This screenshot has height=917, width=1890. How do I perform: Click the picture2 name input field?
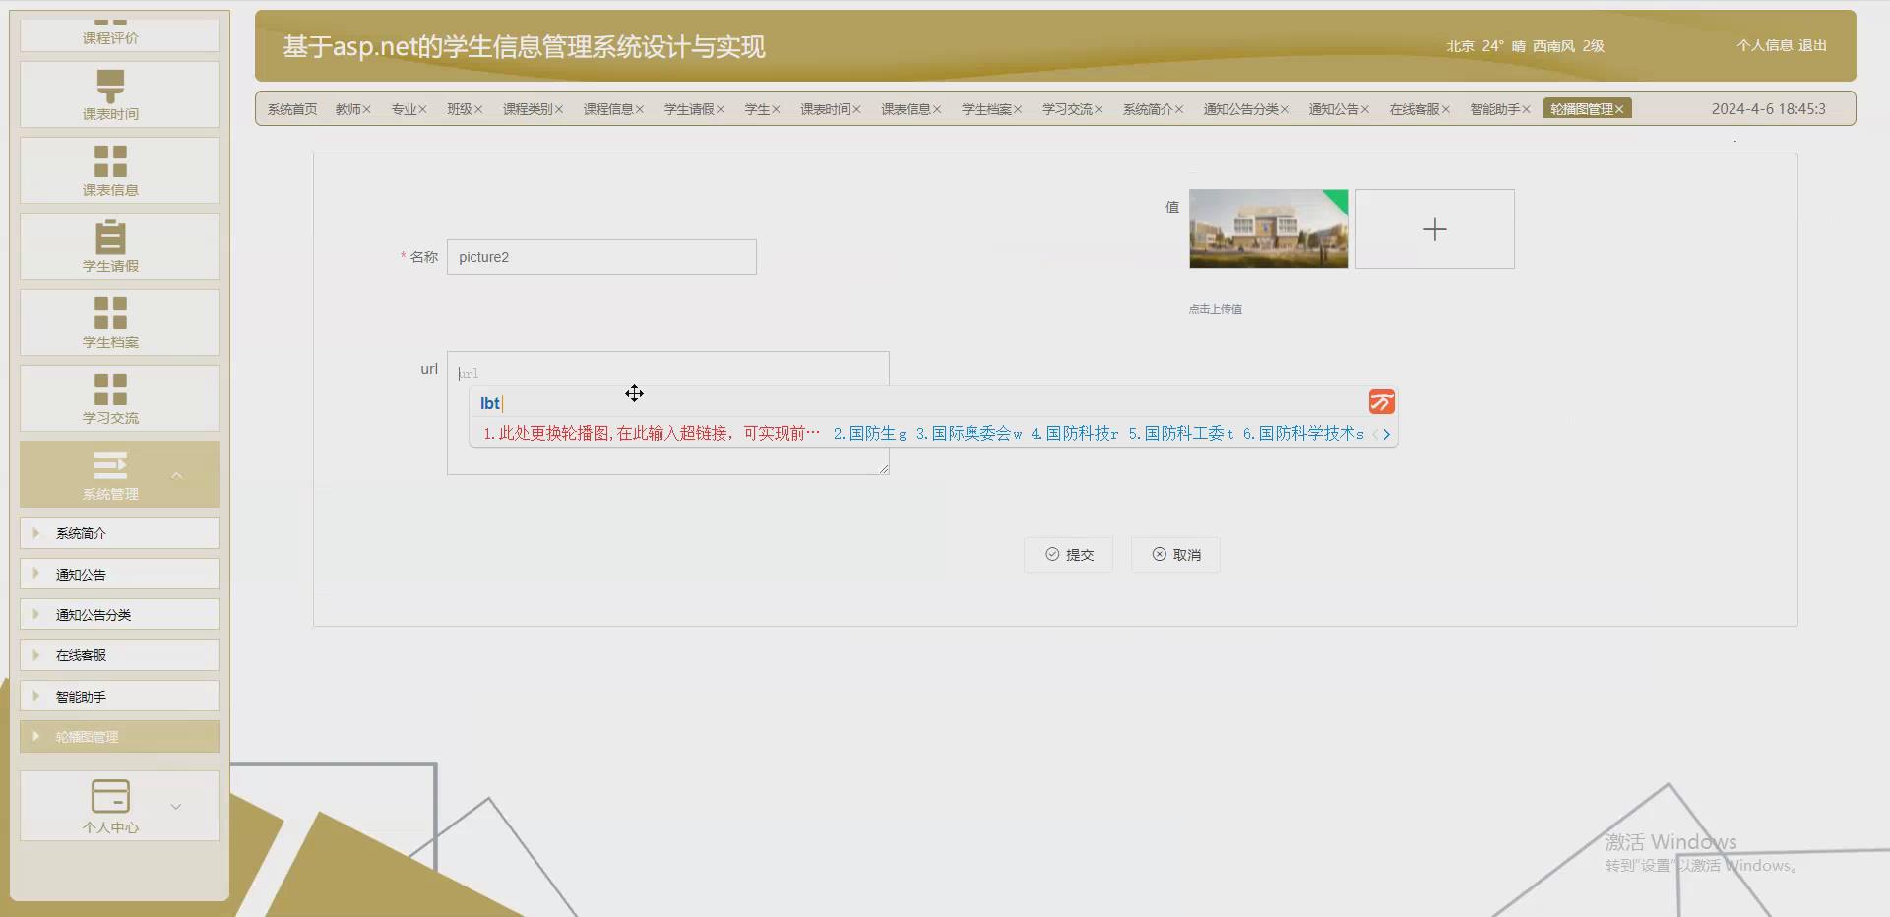[601, 257]
